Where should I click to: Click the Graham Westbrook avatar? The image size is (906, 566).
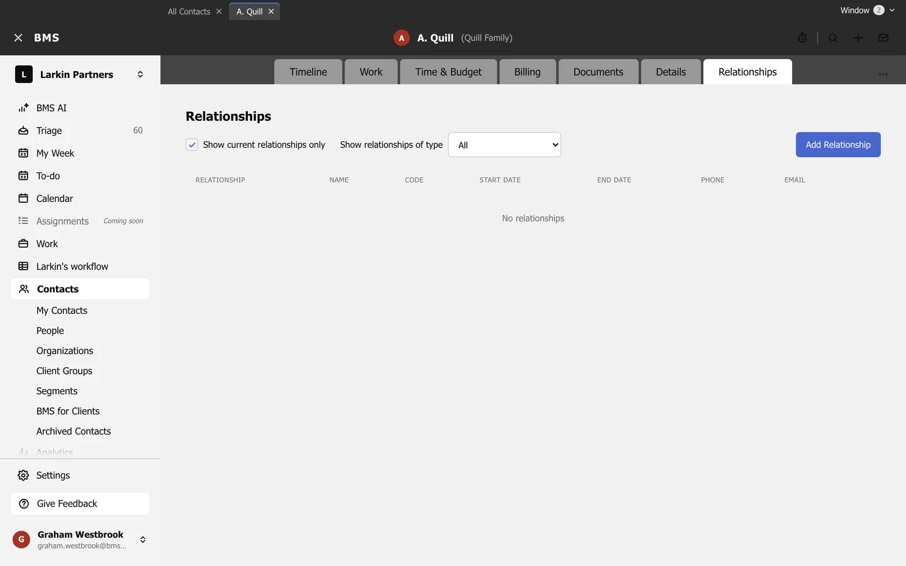[21, 540]
